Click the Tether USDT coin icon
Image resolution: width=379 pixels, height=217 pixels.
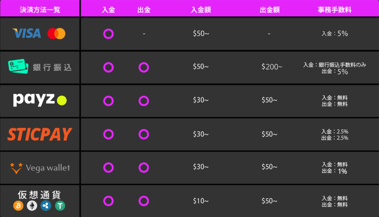click(60, 206)
